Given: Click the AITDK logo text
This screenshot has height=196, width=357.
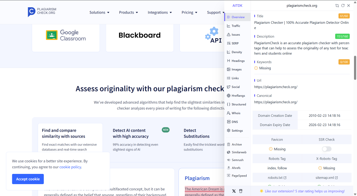Looking at the screenshot, I should 237,6.
